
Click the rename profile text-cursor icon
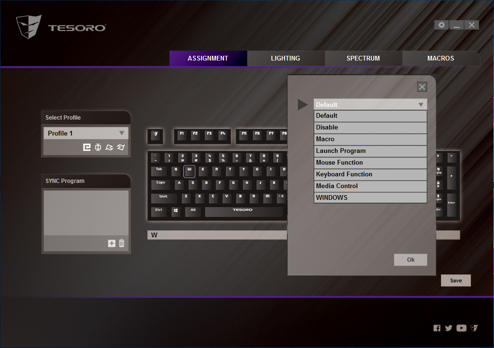coord(98,147)
